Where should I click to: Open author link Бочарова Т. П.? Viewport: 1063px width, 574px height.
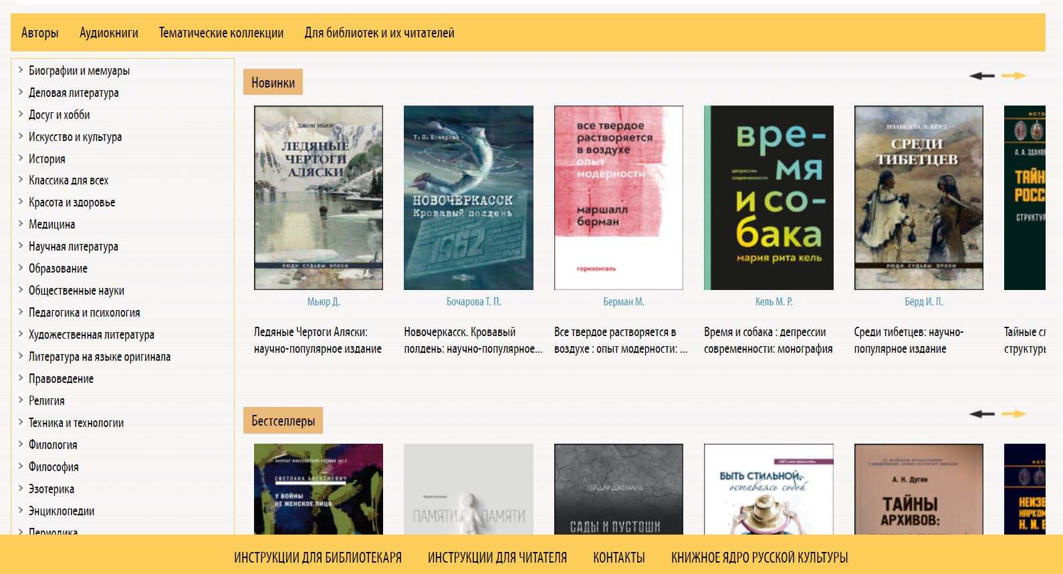click(x=474, y=302)
